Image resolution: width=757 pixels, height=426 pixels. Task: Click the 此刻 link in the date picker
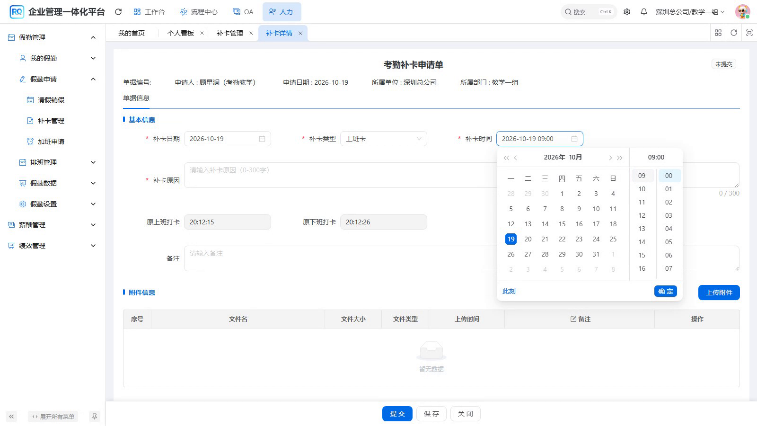coord(509,291)
